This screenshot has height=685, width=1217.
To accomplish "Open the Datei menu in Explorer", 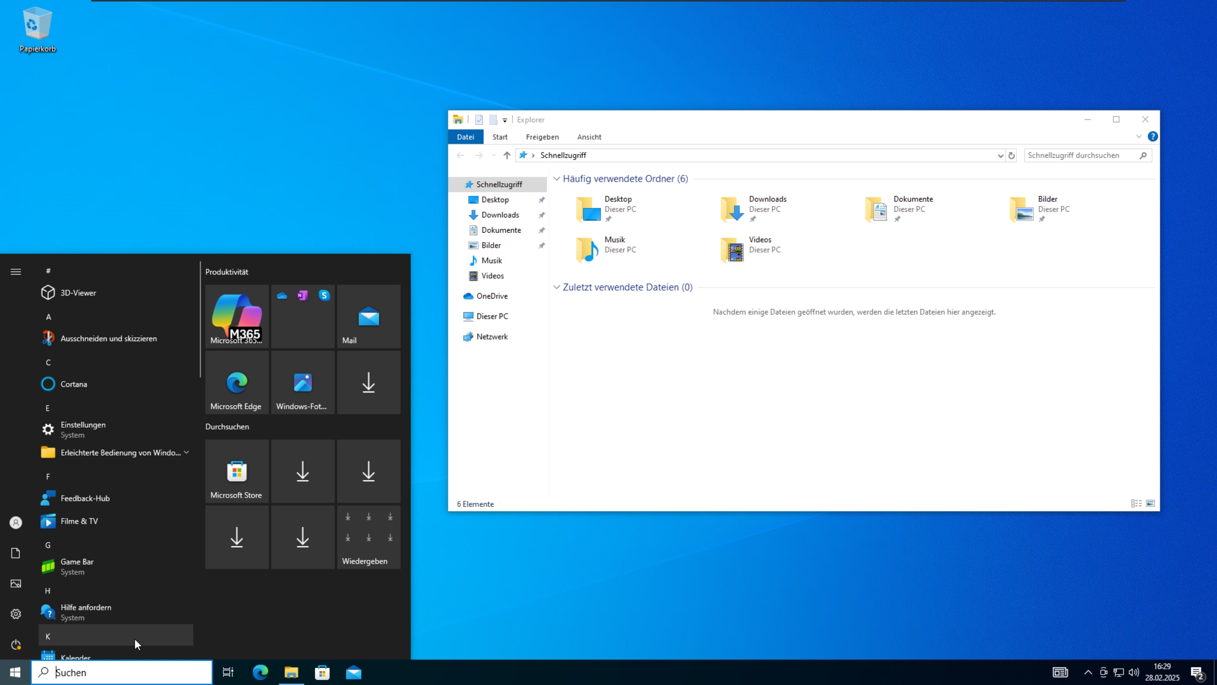I will pyautogui.click(x=465, y=137).
